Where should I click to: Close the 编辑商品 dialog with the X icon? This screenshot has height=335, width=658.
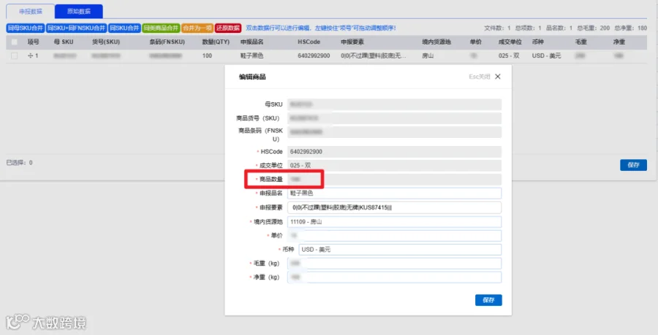[498, 77]
